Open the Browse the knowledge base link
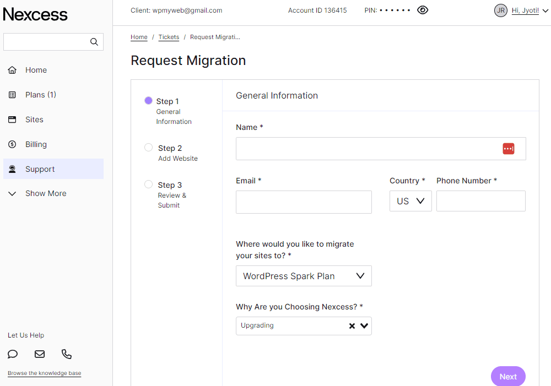This screenshot has height=386, width=551. (x=44, y=373)
